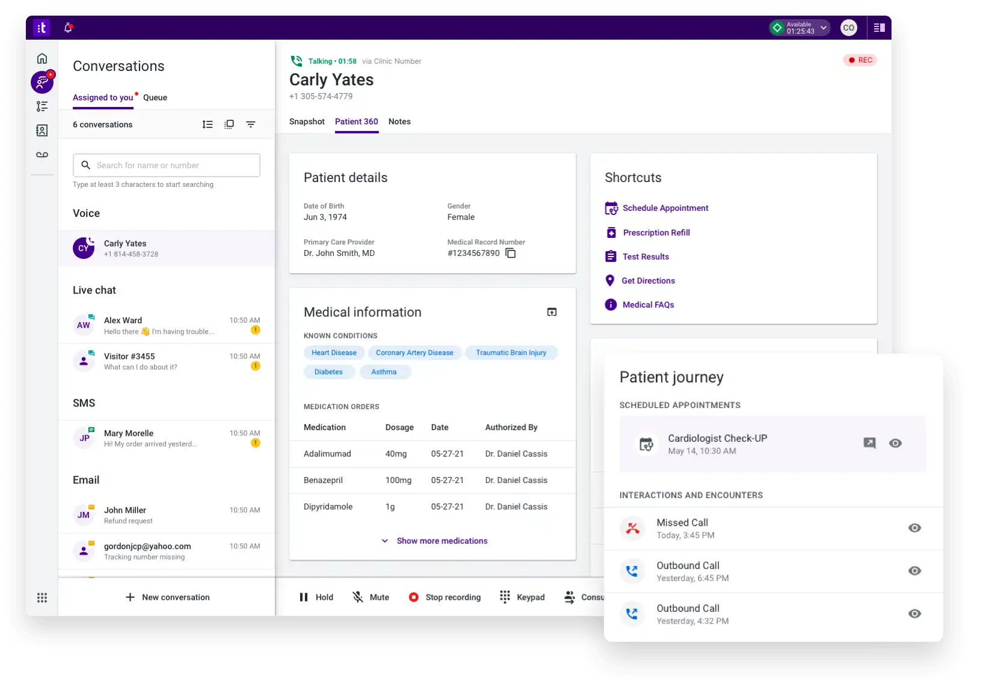The width and height of the screenshot is (1001, 697).
Task: Open Cardiologist Check-UP in external view
Action: [869, 443]
